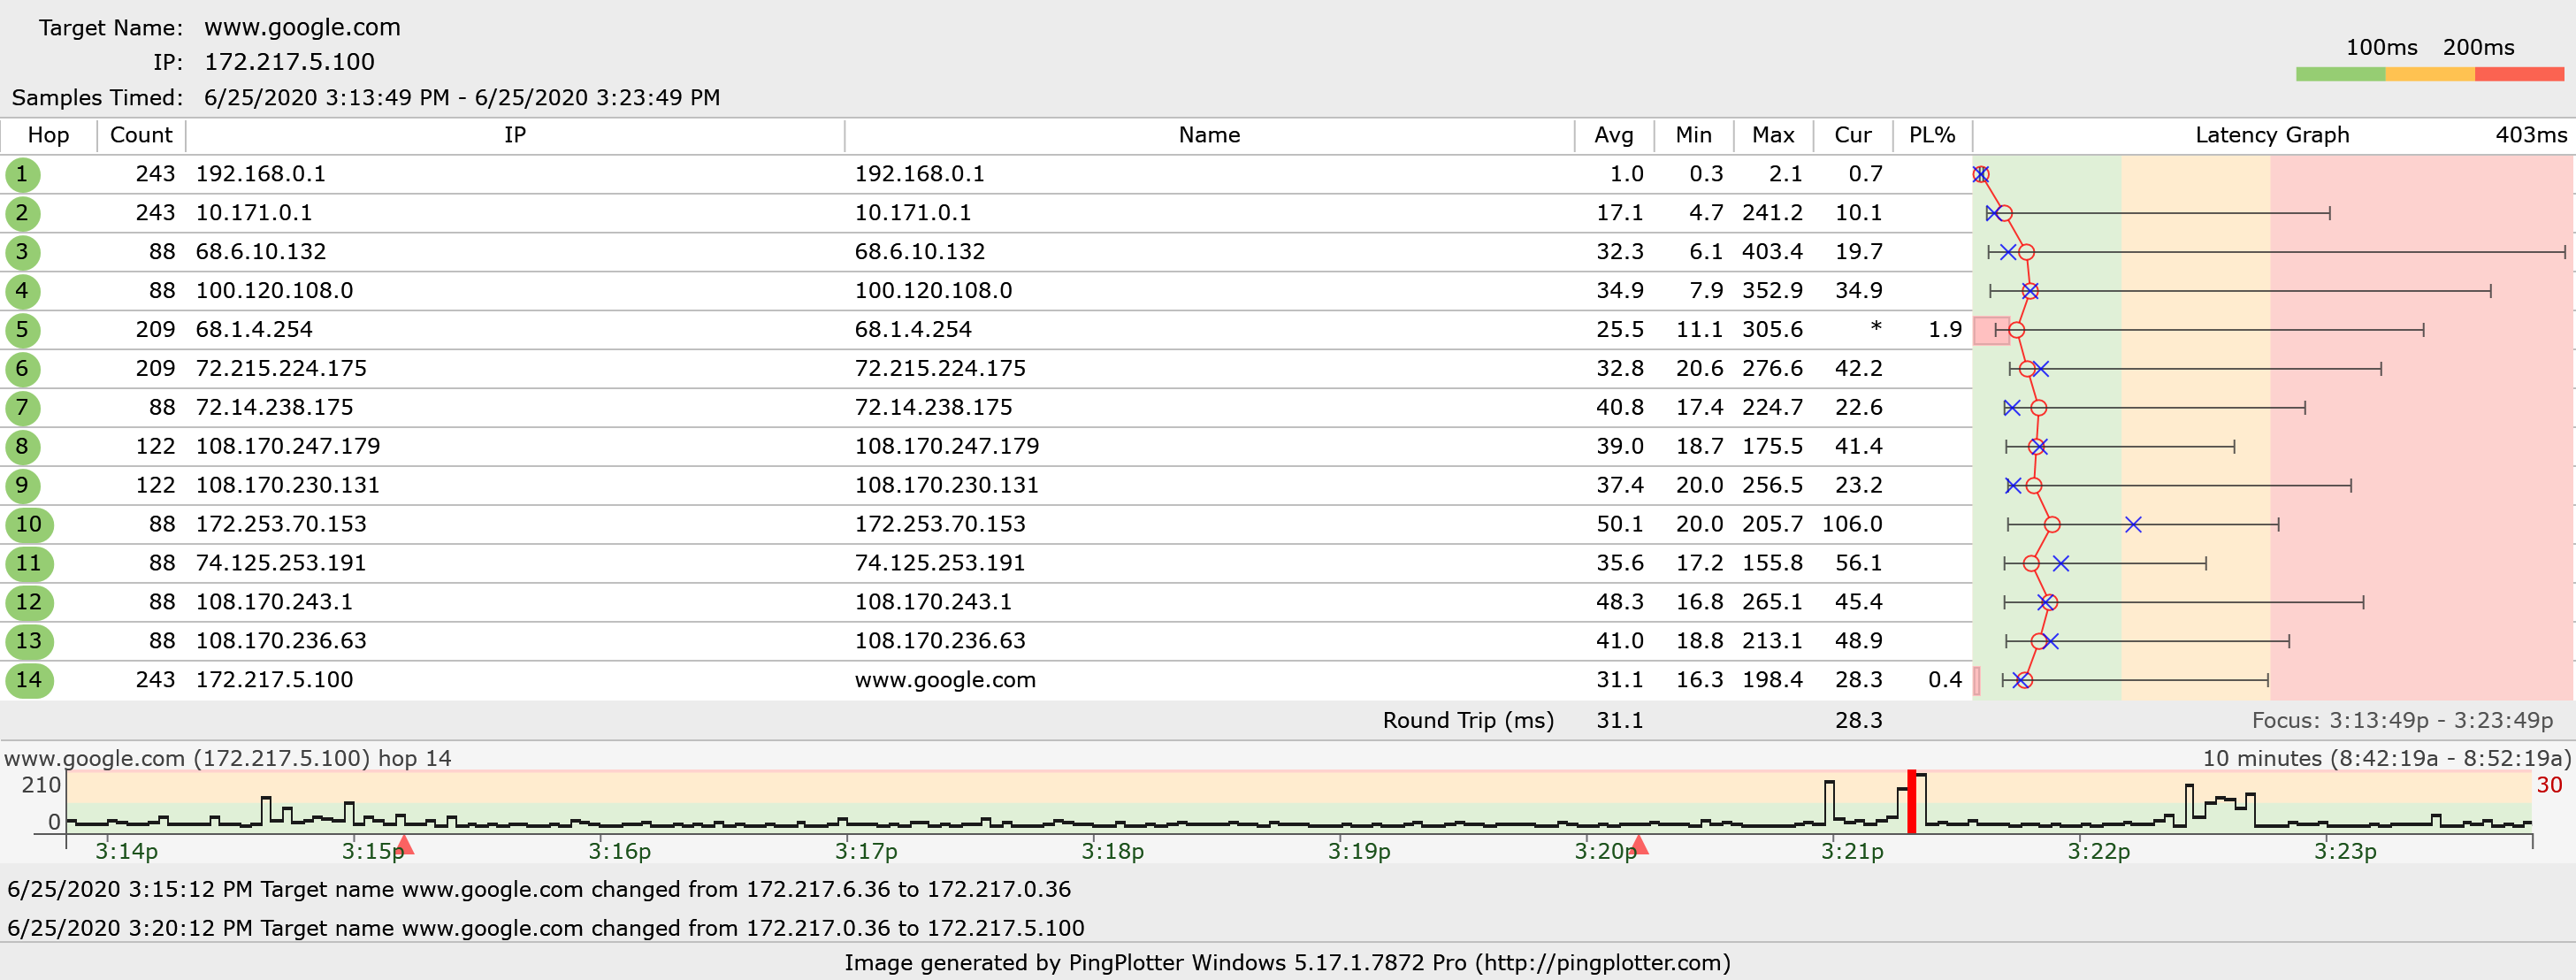Click the IP column header

[515, 135]
